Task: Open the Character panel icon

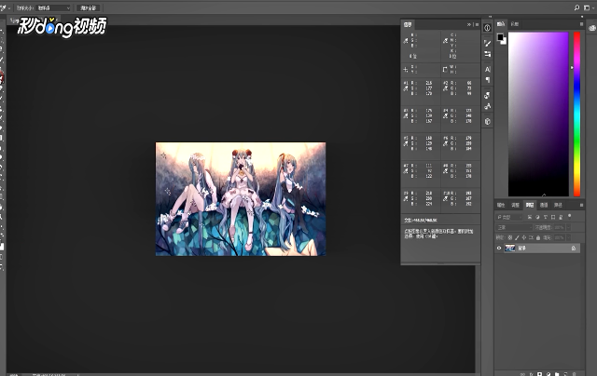Action: pyautogui.click(x=487, y=70)
